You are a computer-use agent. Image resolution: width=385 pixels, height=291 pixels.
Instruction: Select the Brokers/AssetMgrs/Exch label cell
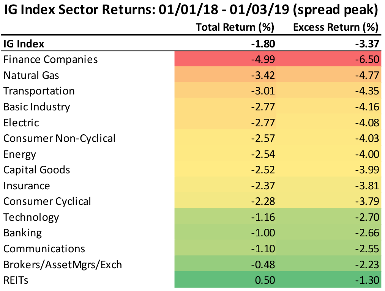point(63,264)
